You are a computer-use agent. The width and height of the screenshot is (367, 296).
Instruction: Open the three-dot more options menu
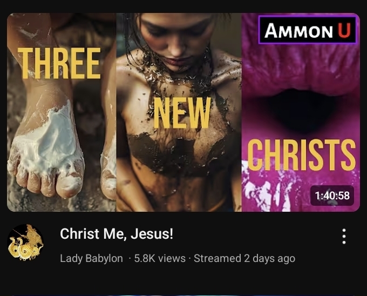[344, 237]
